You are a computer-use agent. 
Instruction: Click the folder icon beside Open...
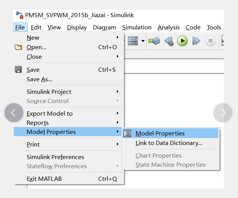tap(18, 47)
